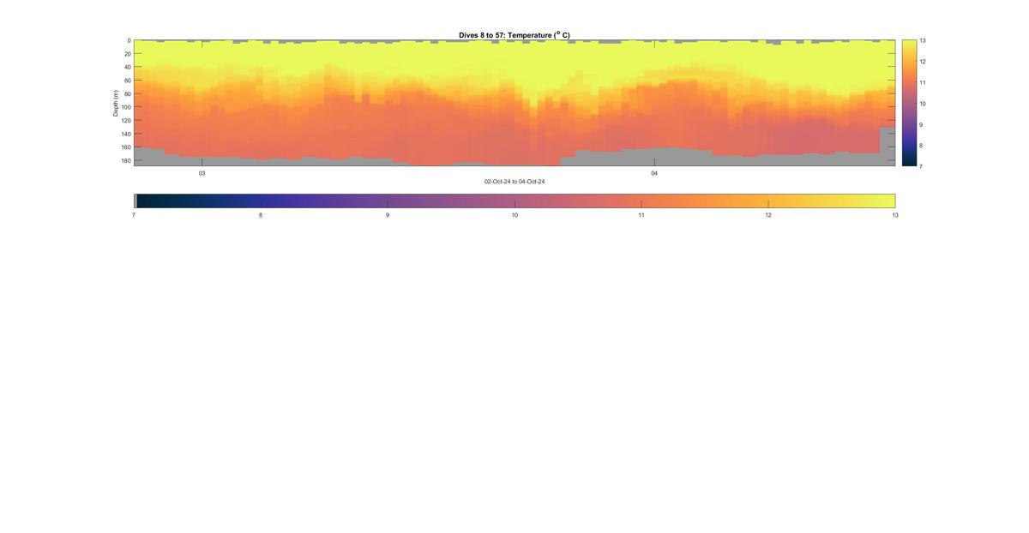1029x533 pixels.
Task: Click the depth tick label '140'
Action: tap(125, 134)
